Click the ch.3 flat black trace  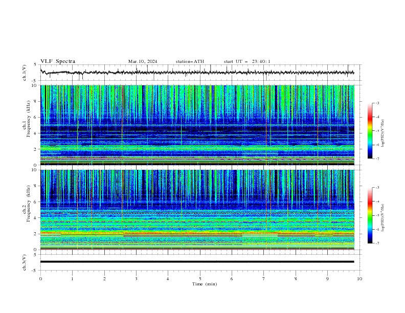point(197,262)
